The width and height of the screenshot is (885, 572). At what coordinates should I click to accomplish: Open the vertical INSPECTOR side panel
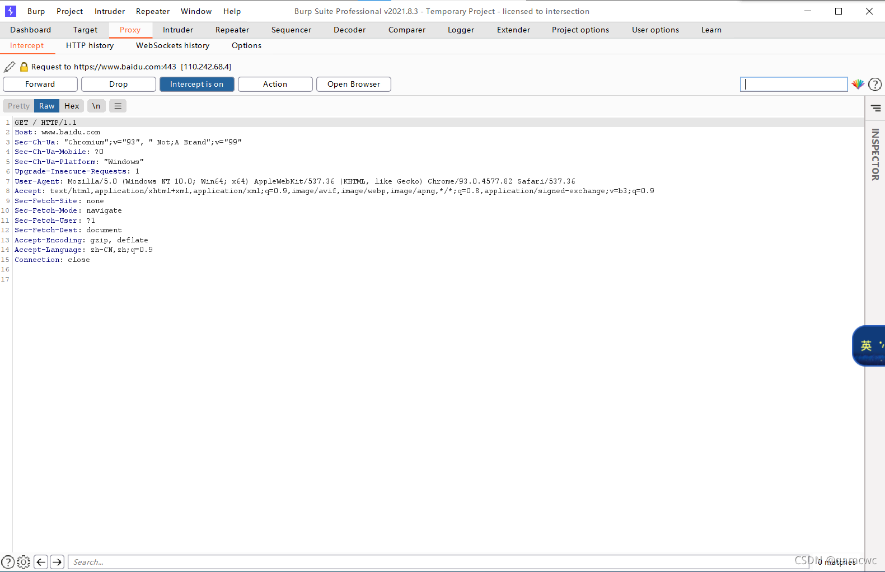pos(875,154)
